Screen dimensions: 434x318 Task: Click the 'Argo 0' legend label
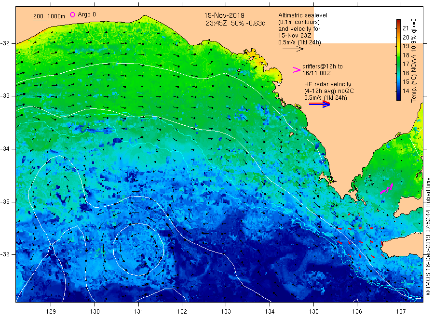(x=87, y=14)
